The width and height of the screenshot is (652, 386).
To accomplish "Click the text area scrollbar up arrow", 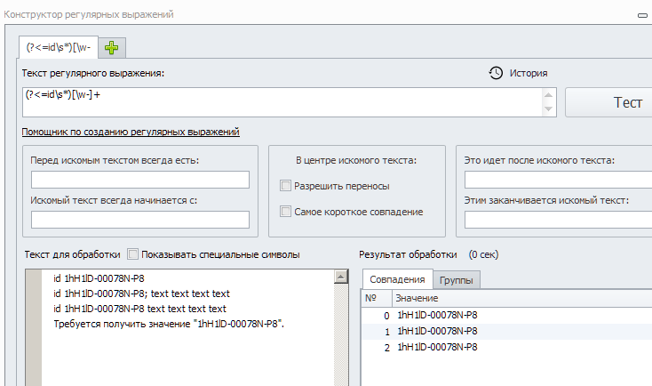I will 340,277.
